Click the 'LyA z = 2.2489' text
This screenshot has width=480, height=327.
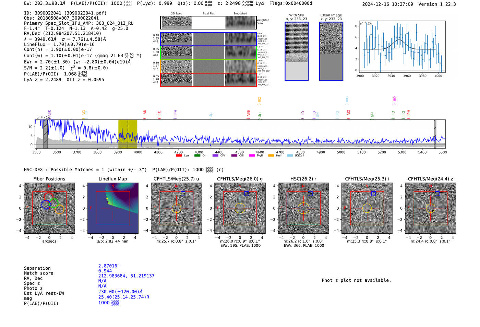[x=43, y=80]
